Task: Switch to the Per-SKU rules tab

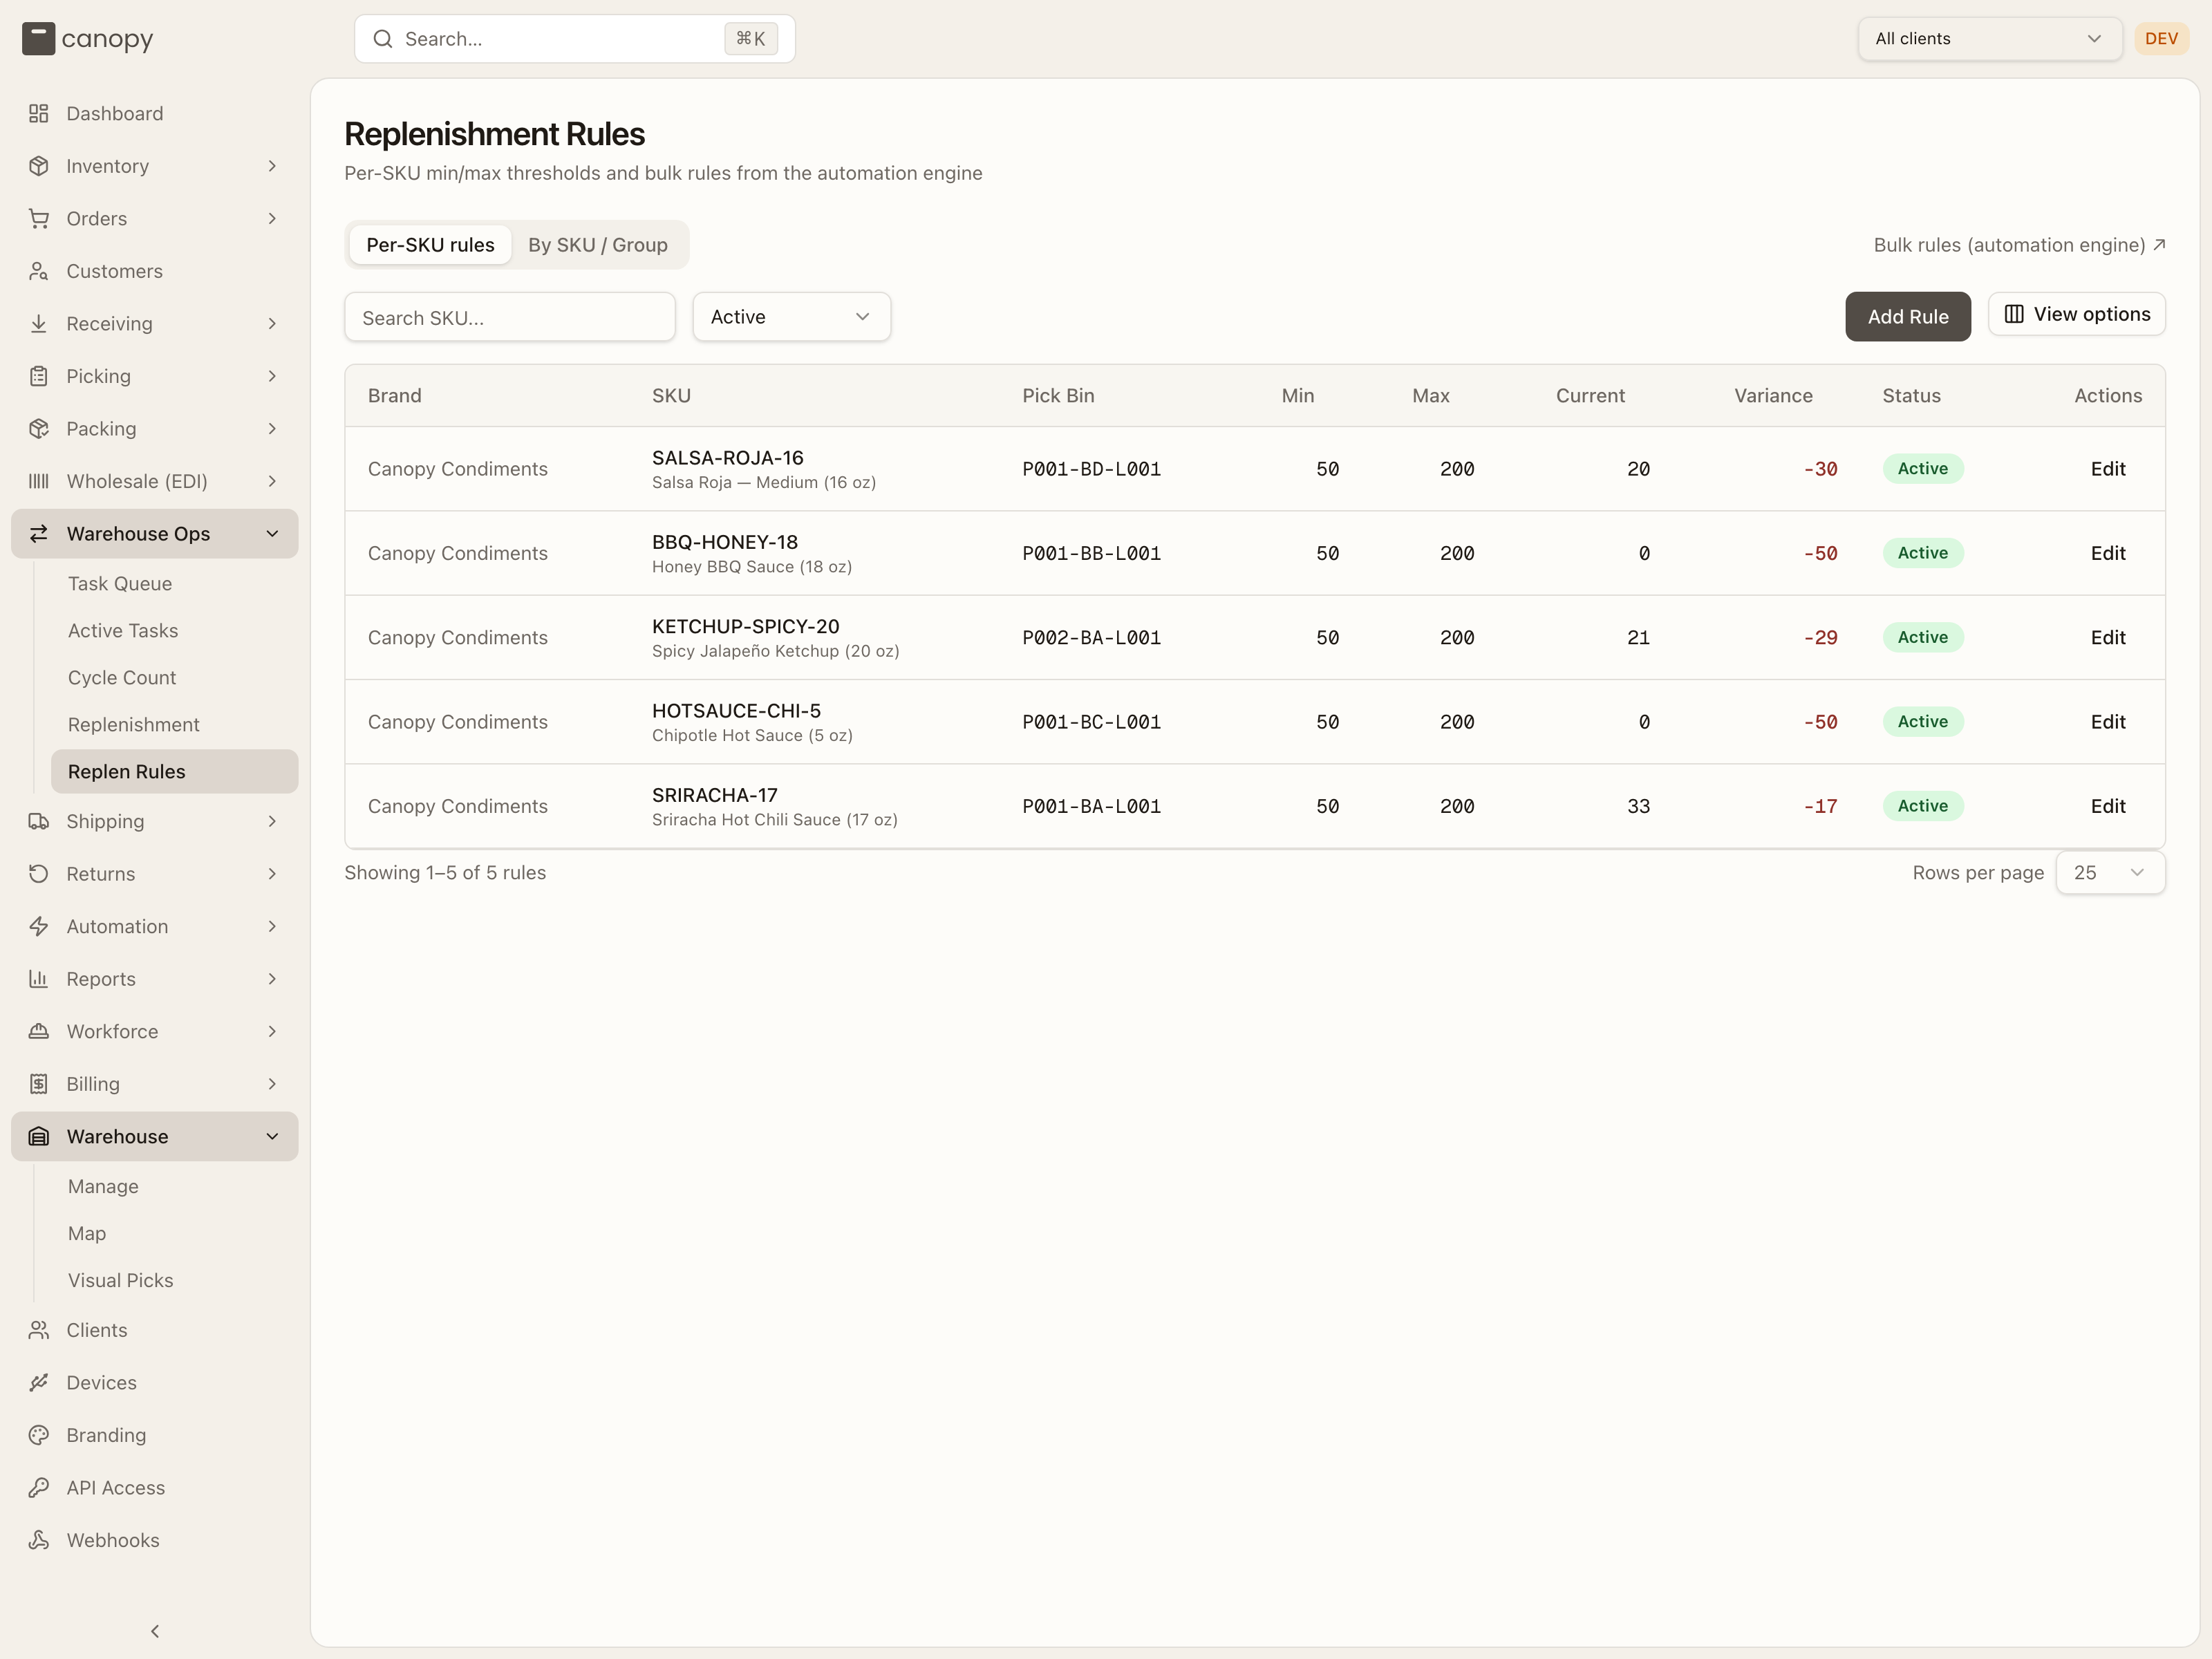Action: coord(430,245)
